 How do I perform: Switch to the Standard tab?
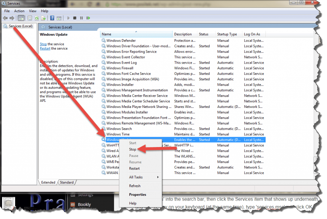67,182
